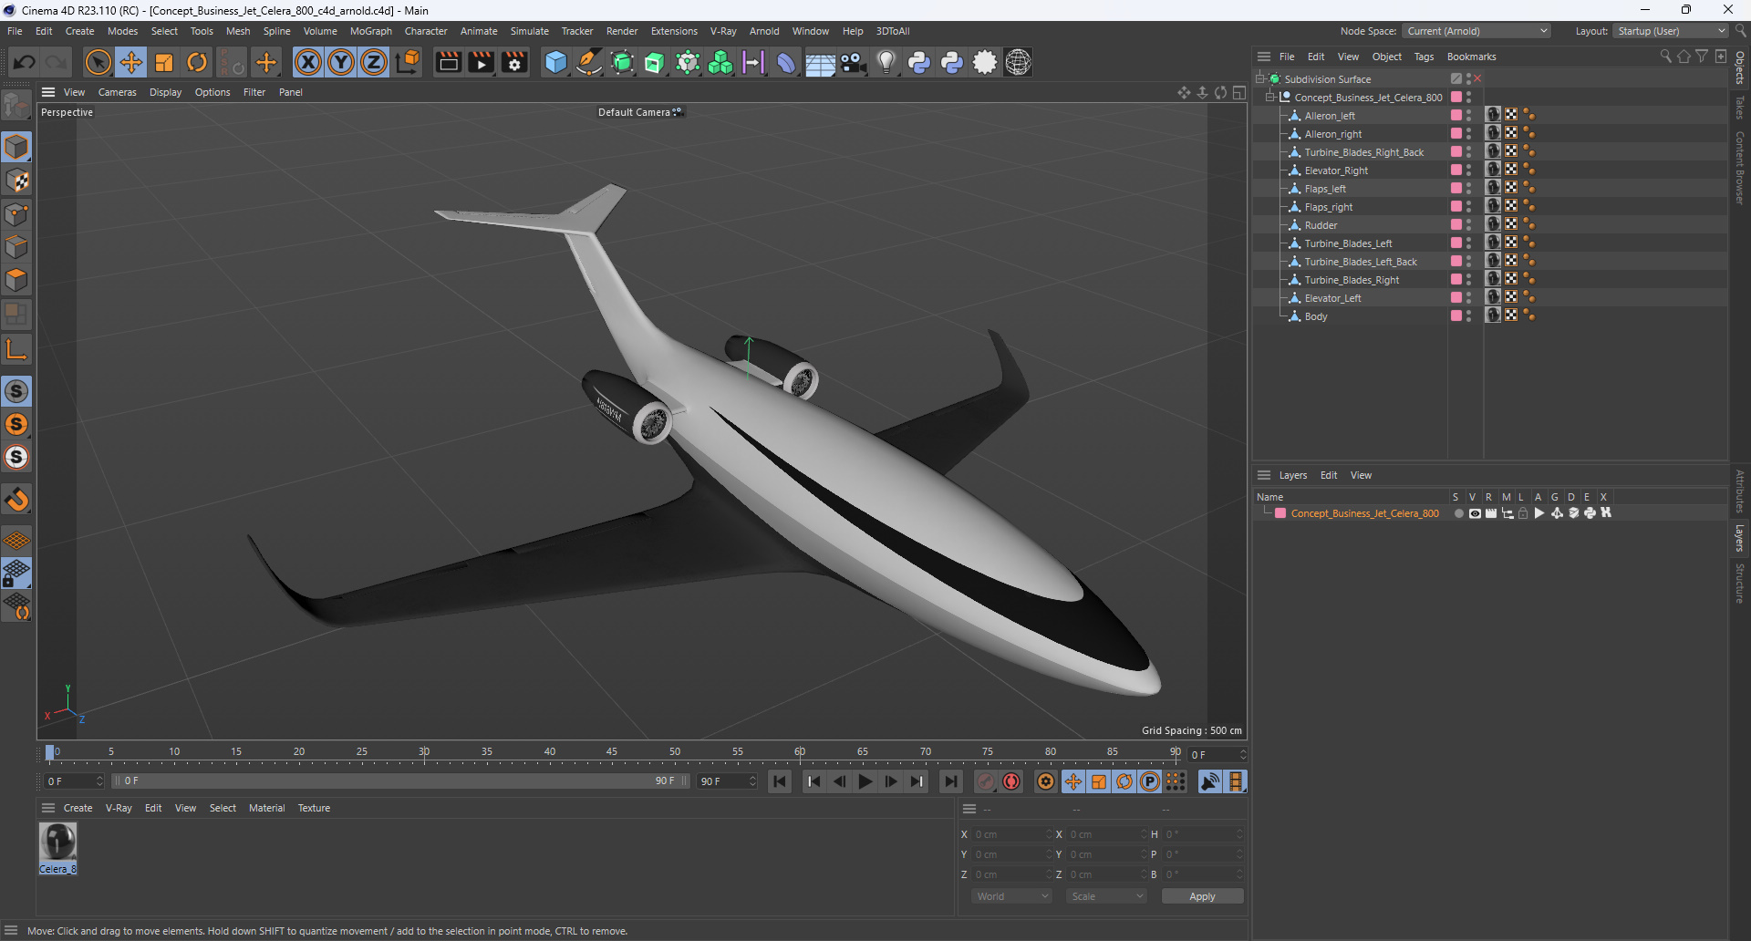Step to the next frame
Viewport: 1751px width, 941px height.
point(891,781)
